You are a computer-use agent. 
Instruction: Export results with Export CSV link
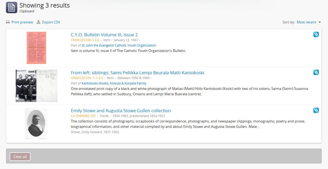(51, 22)
